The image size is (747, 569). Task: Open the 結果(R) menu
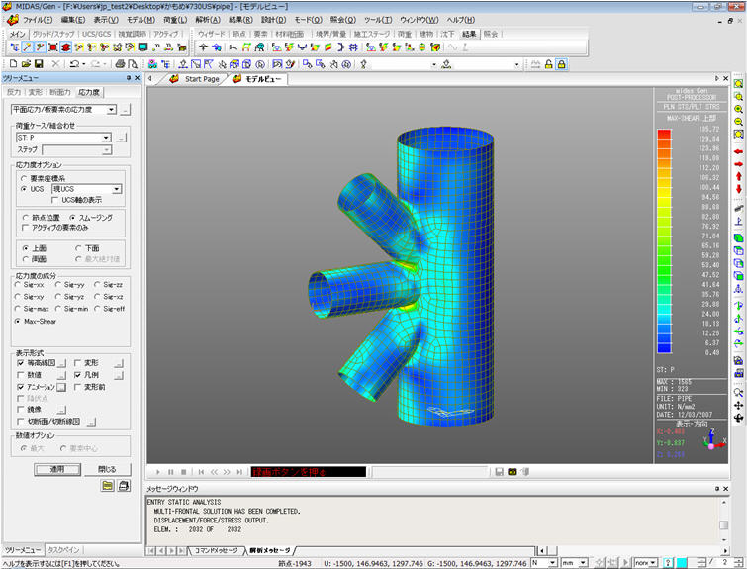click(x=240, y=20)
